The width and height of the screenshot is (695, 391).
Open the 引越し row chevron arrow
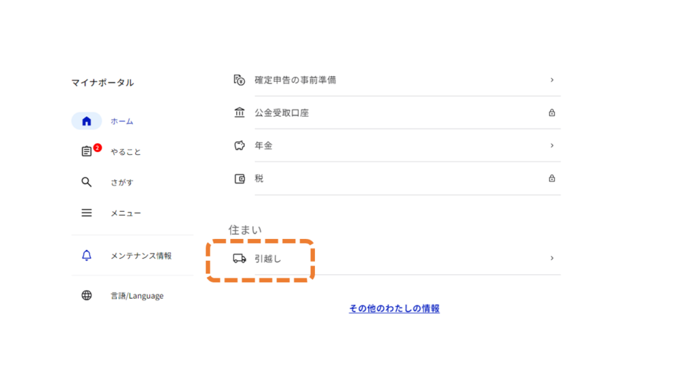tap(552, 259)
